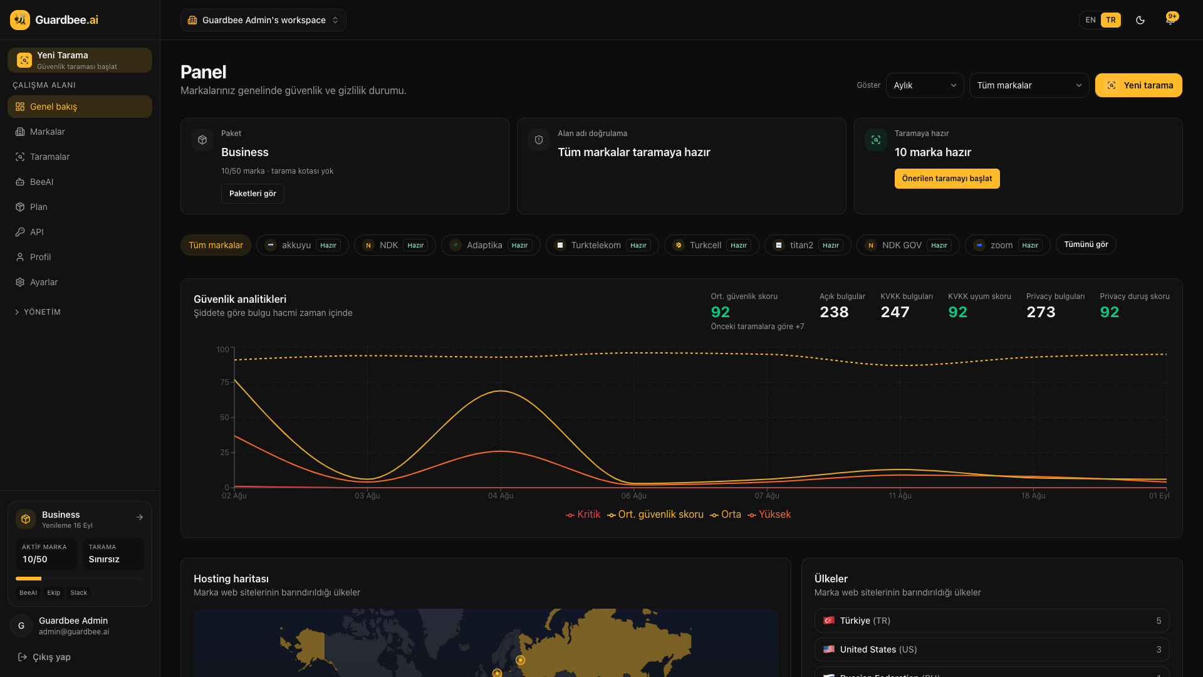This screenshot has width=1203, height=677.
Task: Click the Markalar building icon
Action: (20, 132)
